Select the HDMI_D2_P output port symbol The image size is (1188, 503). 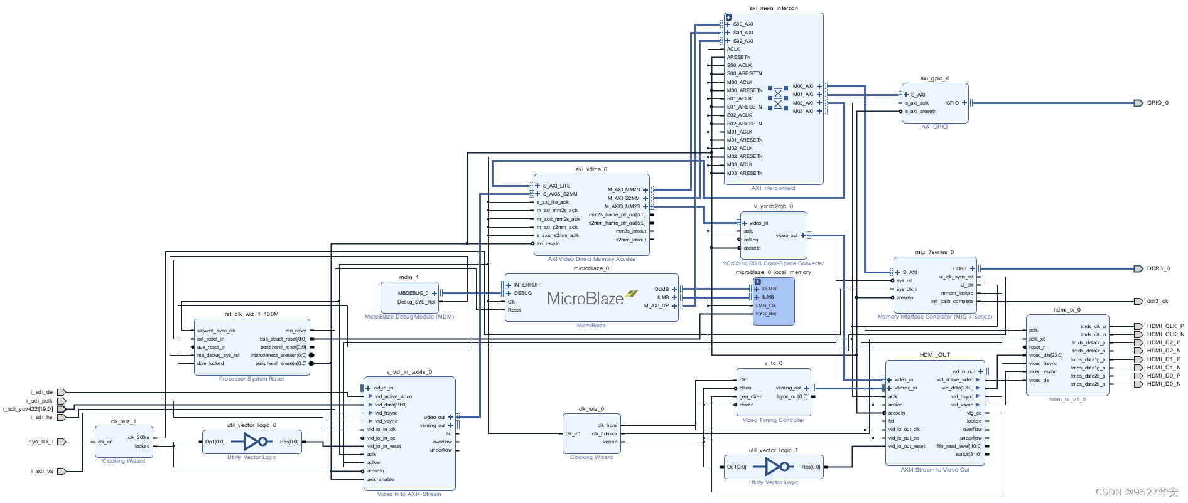tap(1138, 342)
